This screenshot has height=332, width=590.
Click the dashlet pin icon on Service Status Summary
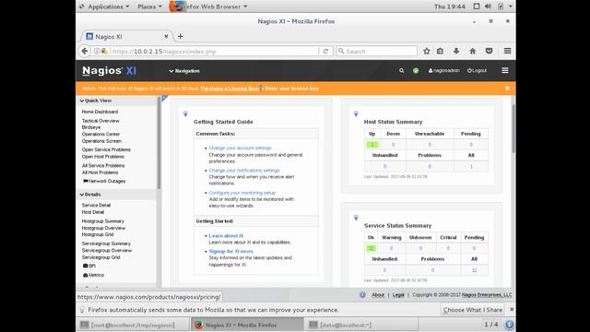[356, 218]
